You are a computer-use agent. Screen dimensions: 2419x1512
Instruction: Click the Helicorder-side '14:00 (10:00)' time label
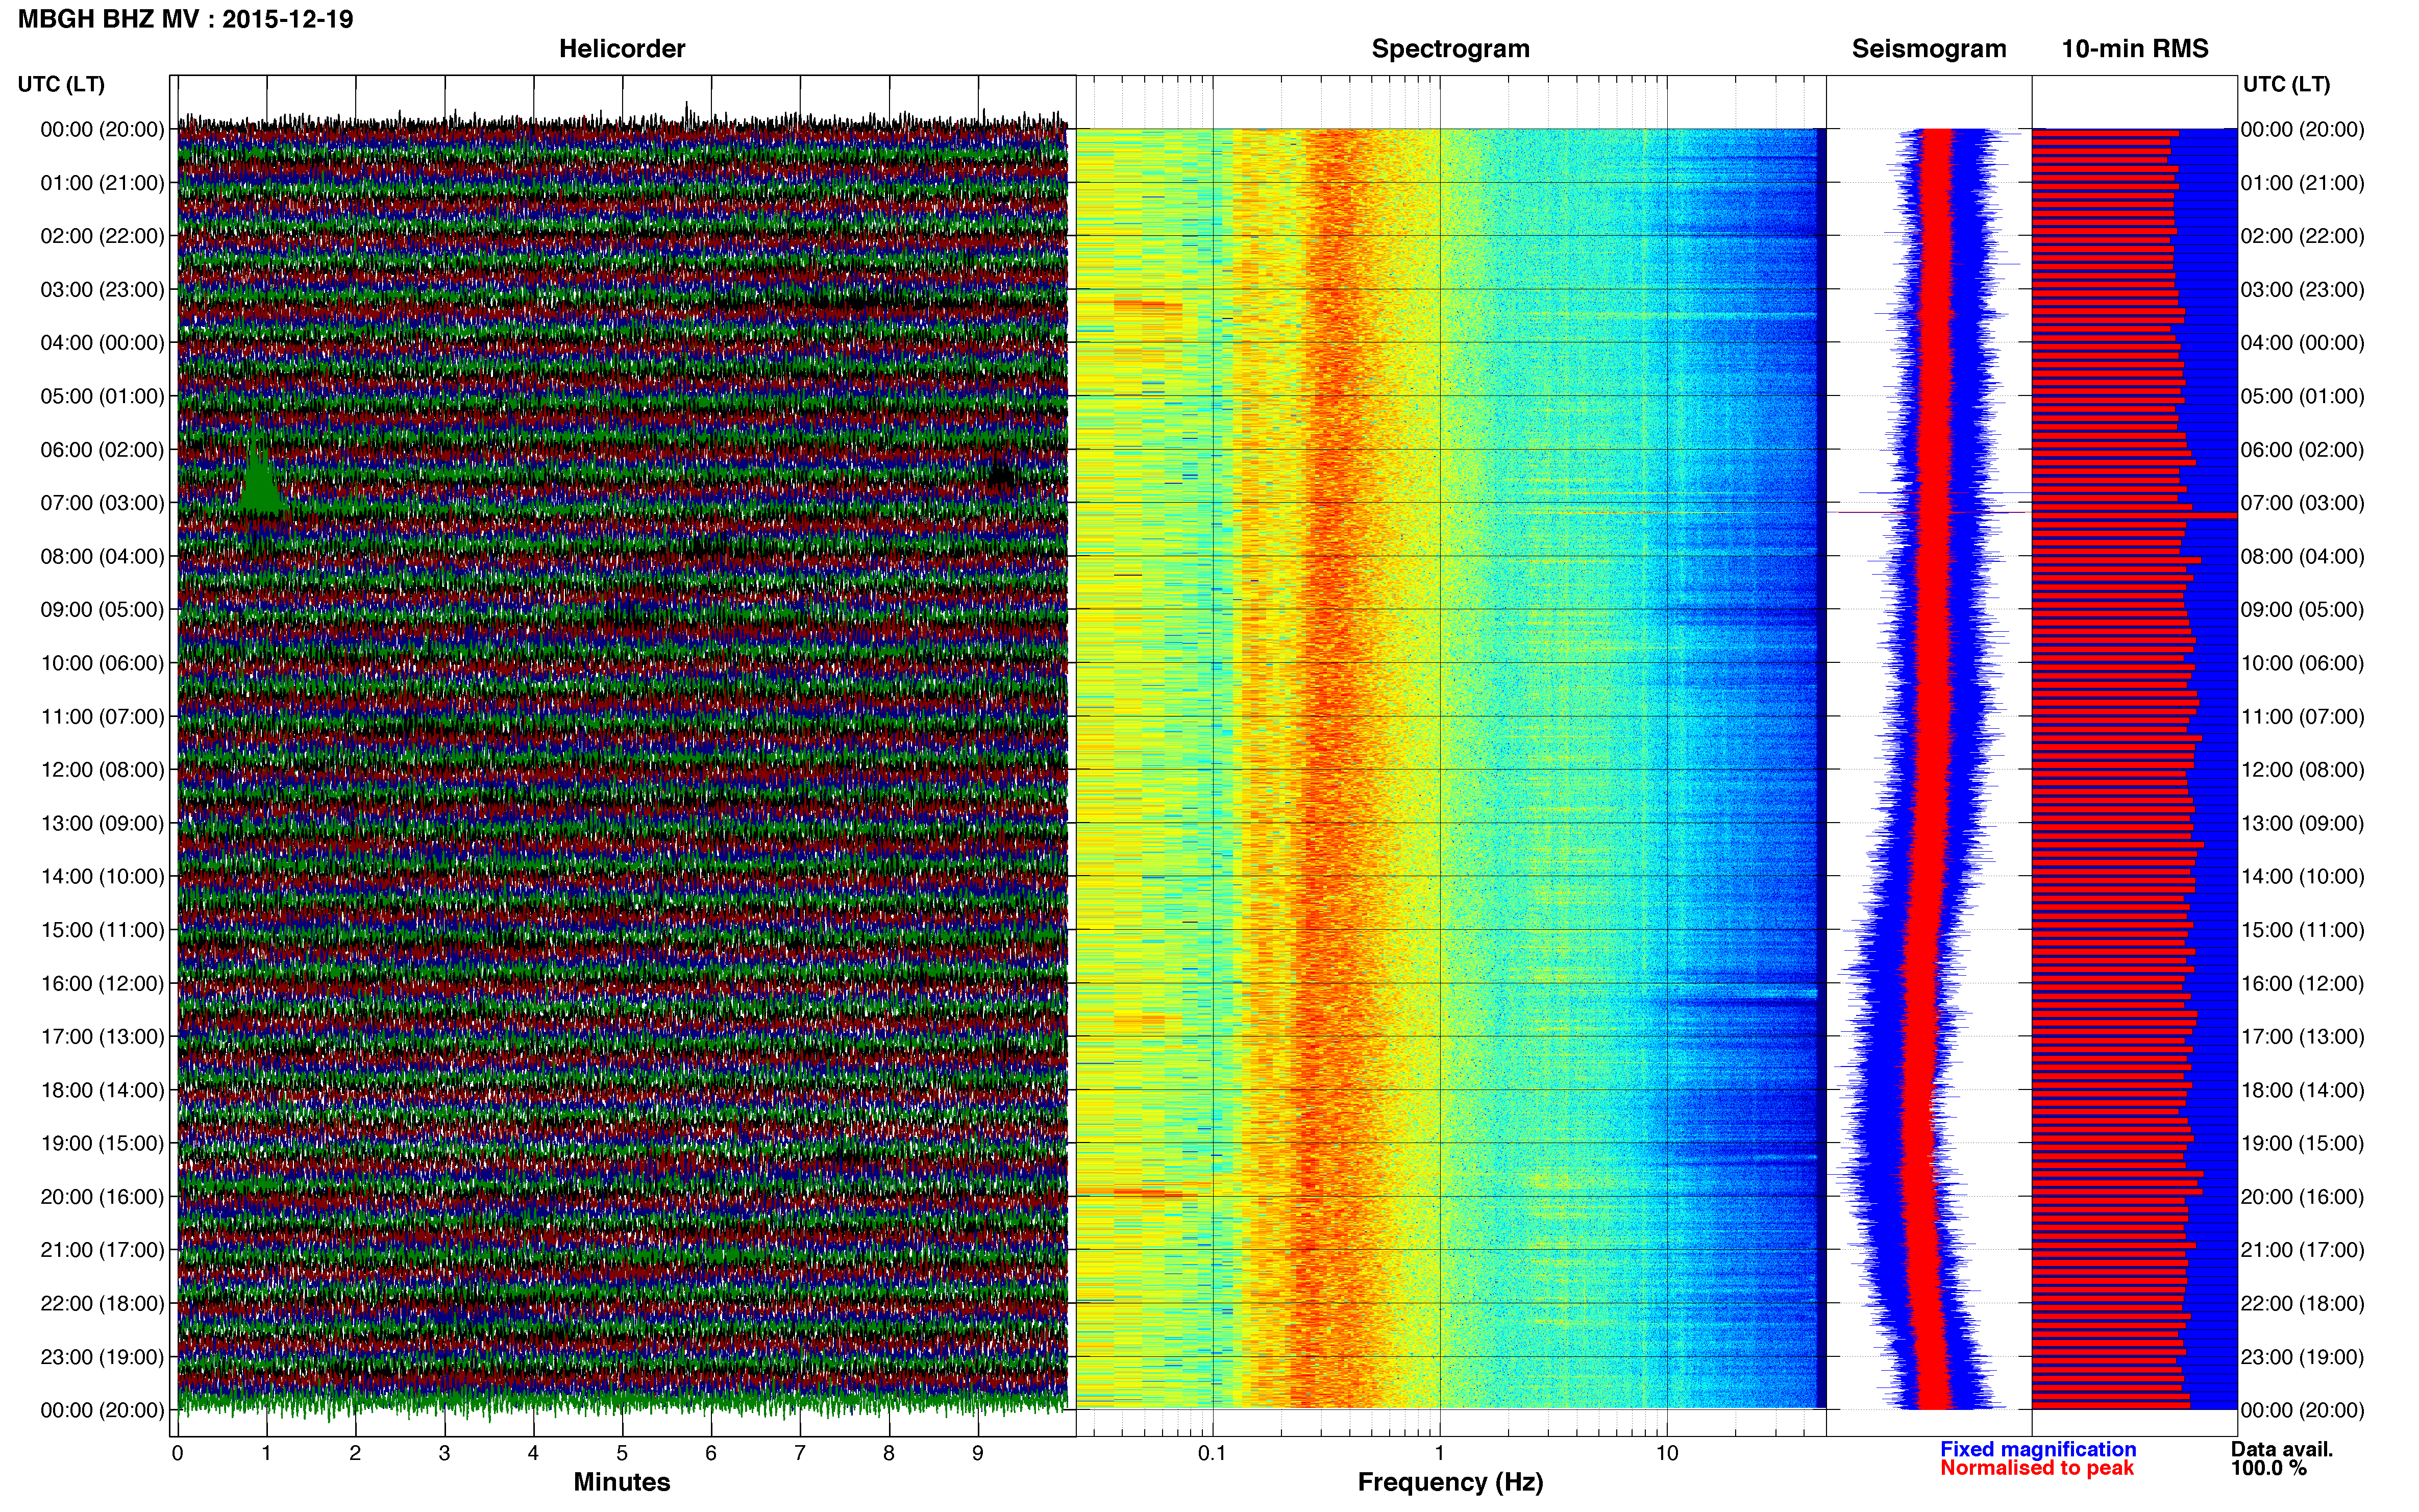pyautogui.click(x=102, y=877)
